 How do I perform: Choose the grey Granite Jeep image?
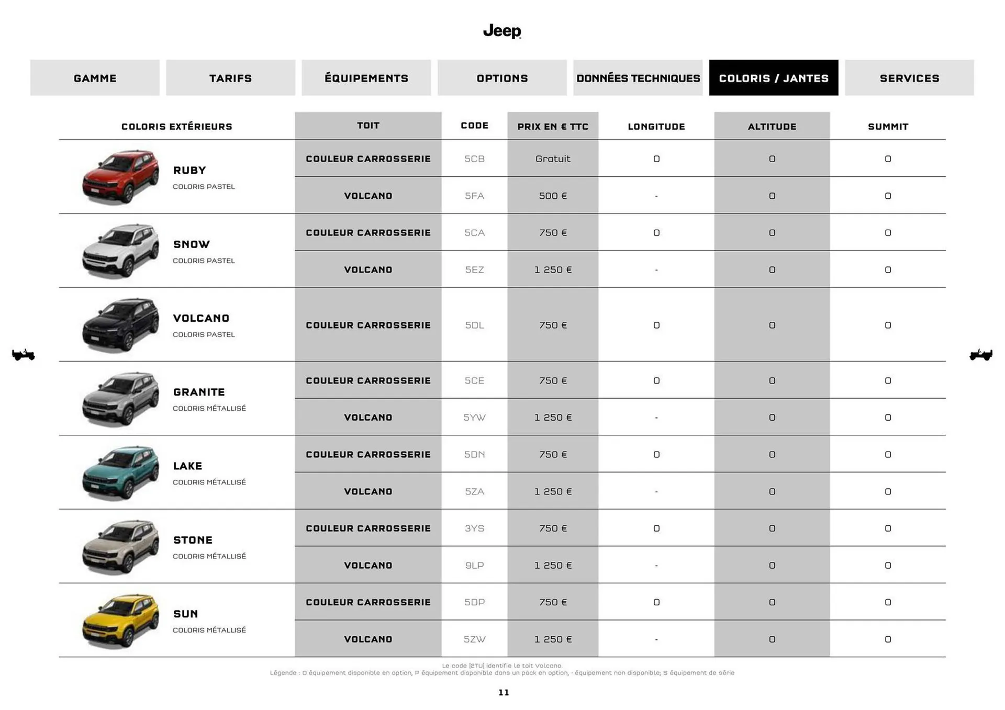(120, 399)
